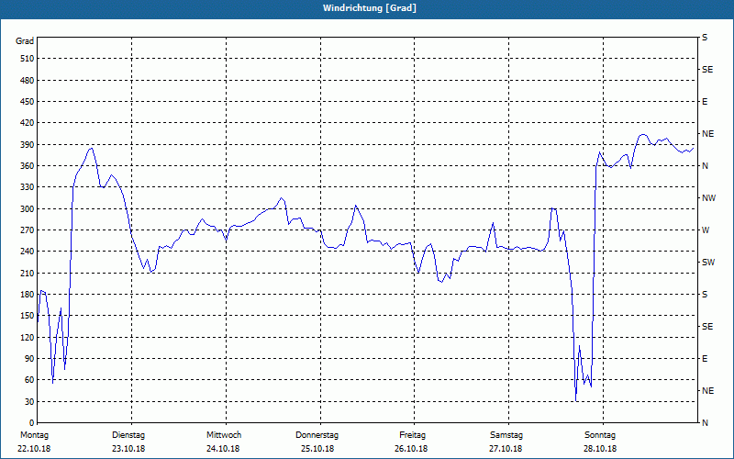
Task: Select the 240 tick label on the left axis
Action: pyautogui.click(x=27, y=252)
